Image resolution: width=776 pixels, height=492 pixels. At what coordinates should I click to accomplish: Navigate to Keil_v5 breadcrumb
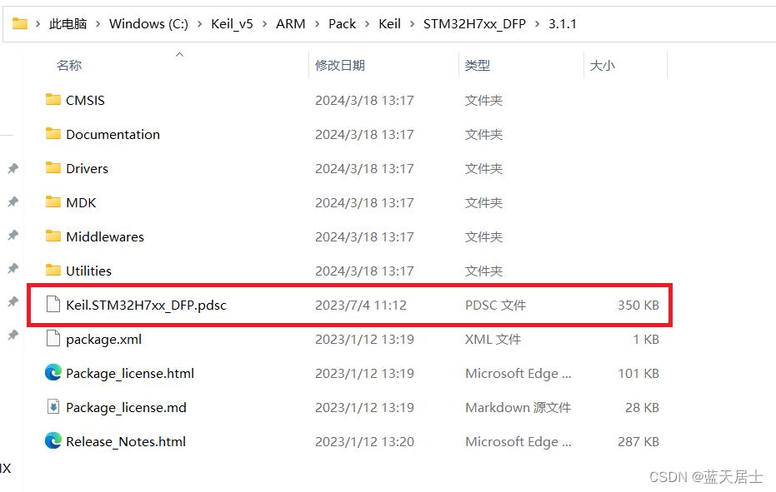[232, 24]
